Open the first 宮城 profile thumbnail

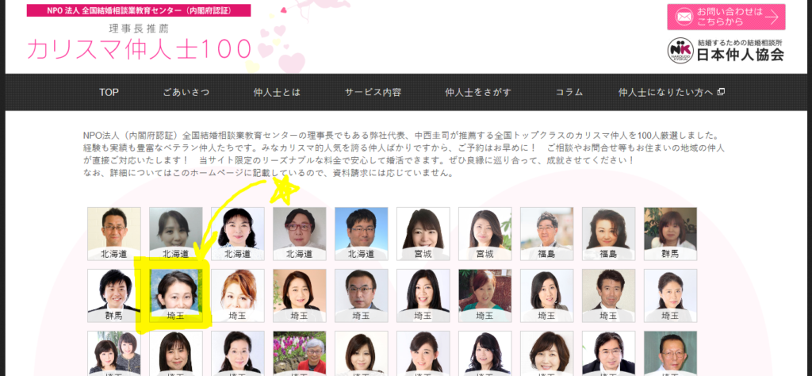coord(423,233)
